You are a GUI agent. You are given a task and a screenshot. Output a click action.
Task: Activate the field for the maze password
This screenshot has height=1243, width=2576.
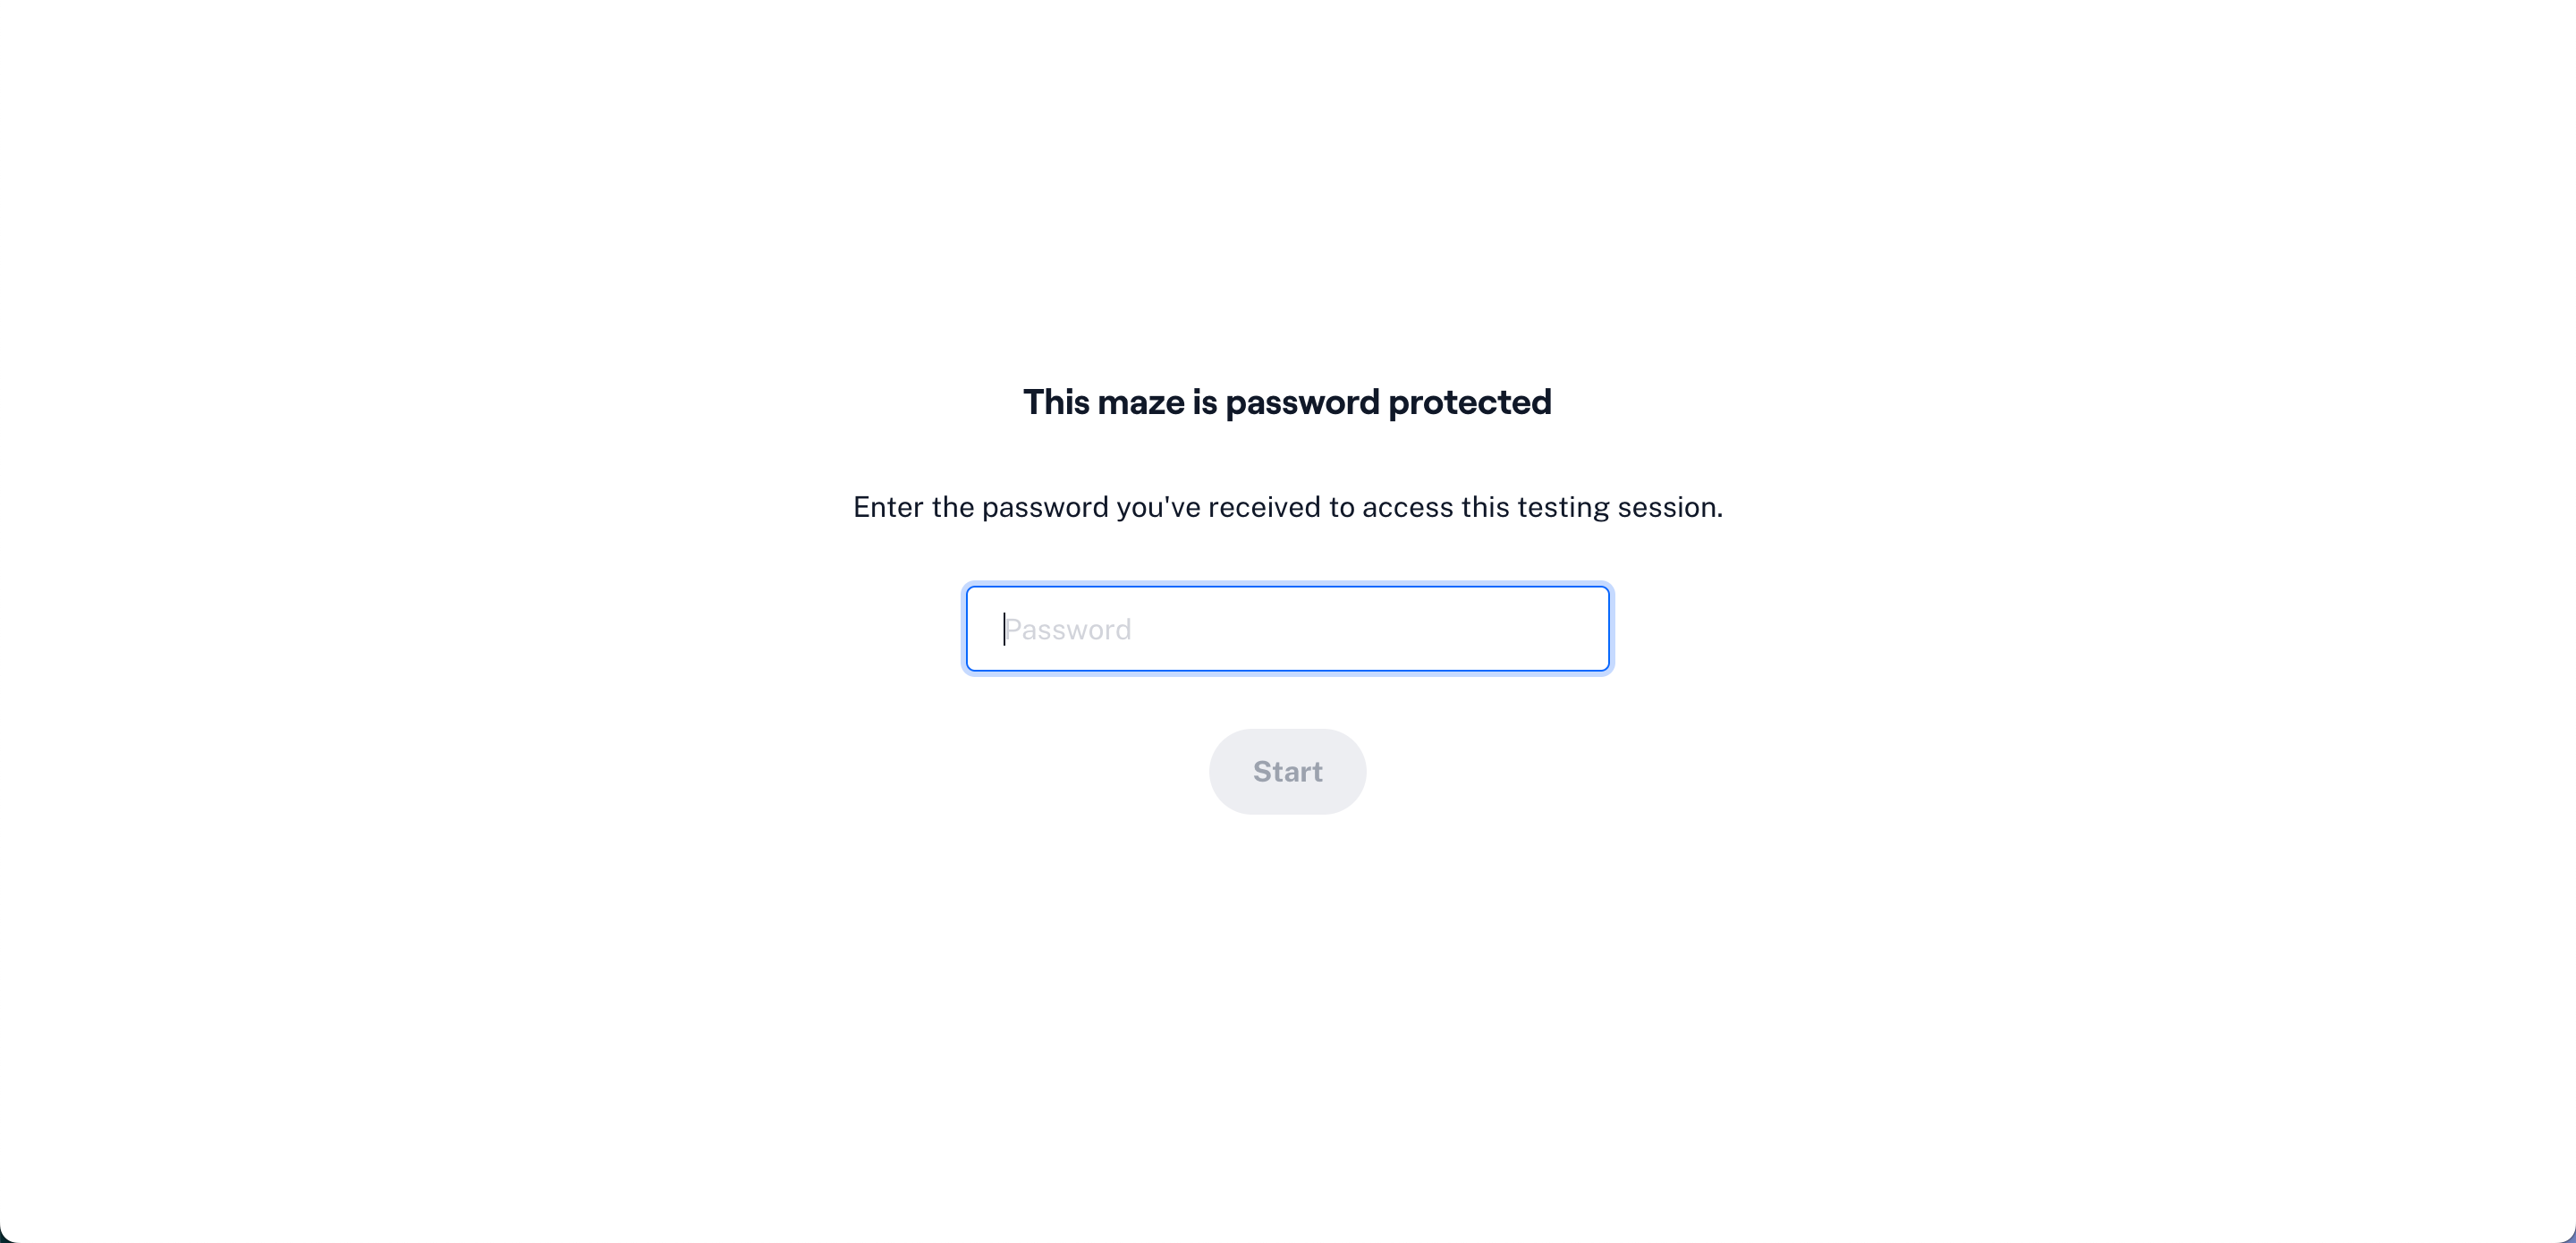pos(1287,629)
